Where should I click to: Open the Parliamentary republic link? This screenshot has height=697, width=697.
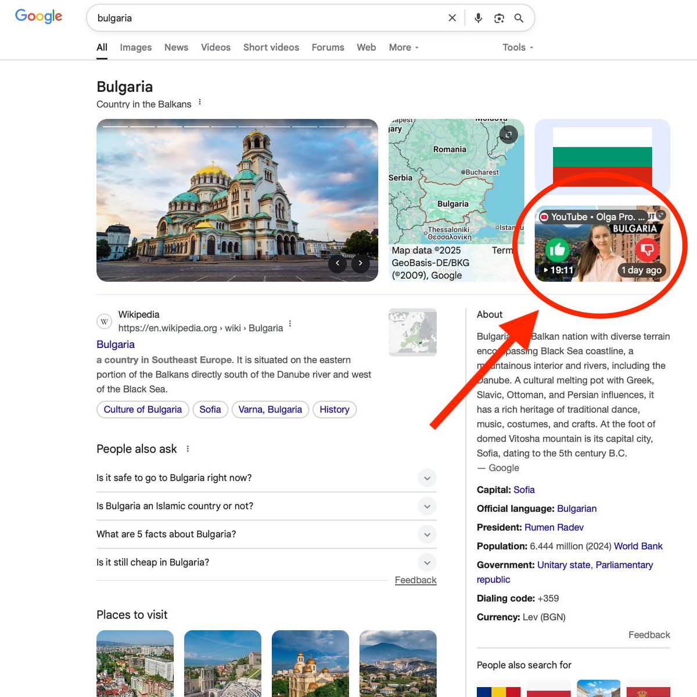[x=624, y=565]
